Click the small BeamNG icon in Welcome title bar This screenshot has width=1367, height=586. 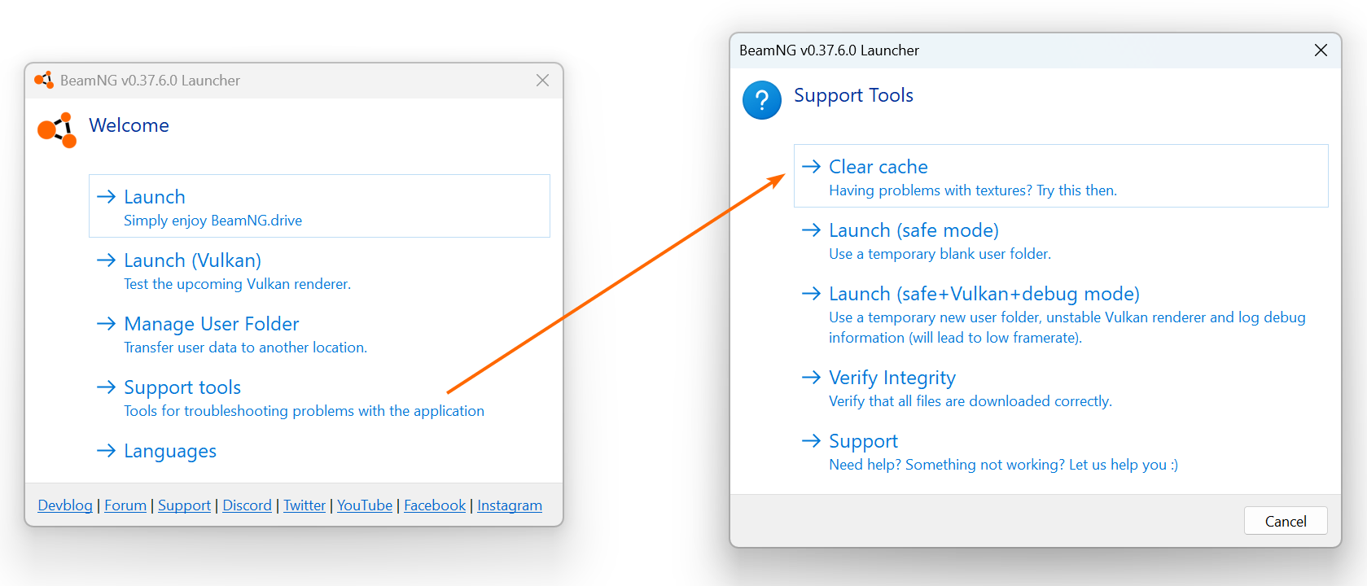[44, 80]
